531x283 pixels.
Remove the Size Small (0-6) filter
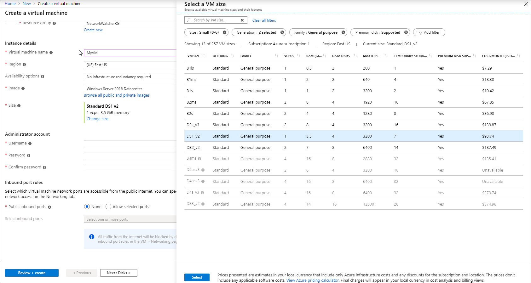click(224, 32)
